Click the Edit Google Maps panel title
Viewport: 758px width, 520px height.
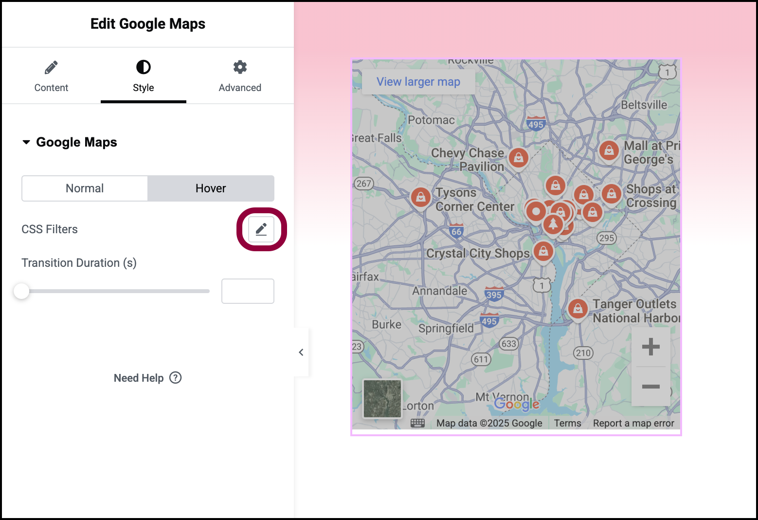tap(148, 24)
